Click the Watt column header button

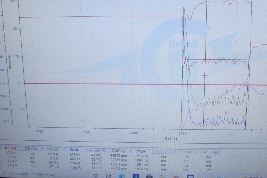coord(74,150)
